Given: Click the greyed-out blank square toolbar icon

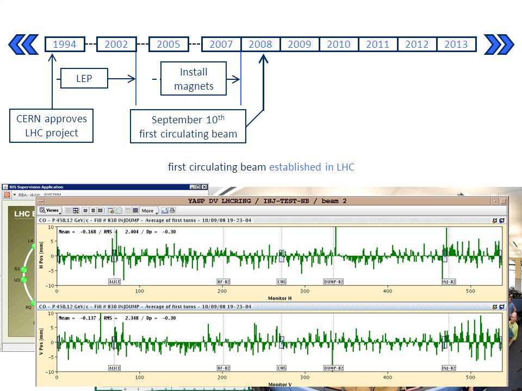Looking at the screenshot, I should [x=128, y=211].
